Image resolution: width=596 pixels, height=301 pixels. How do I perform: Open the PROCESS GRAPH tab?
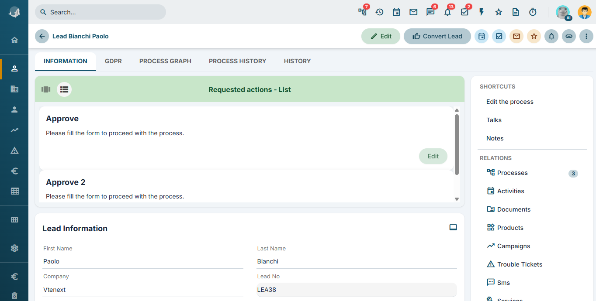pyautogui.click(x=165, y=61)
